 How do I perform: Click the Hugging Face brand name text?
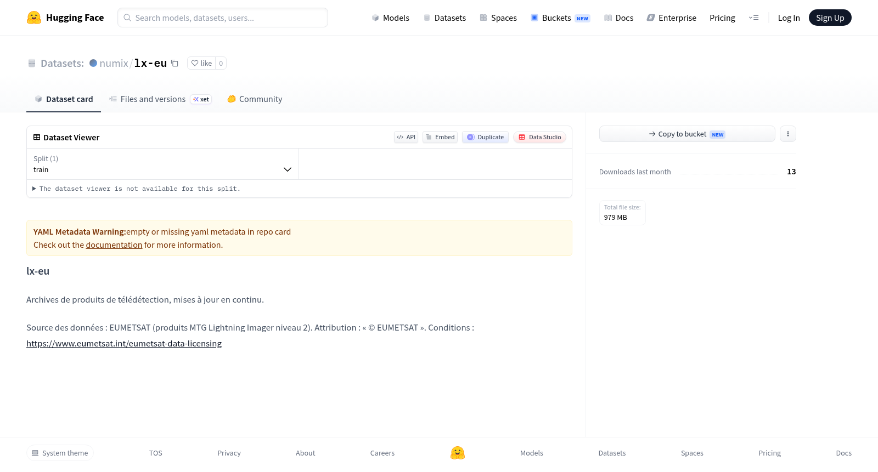75,18
